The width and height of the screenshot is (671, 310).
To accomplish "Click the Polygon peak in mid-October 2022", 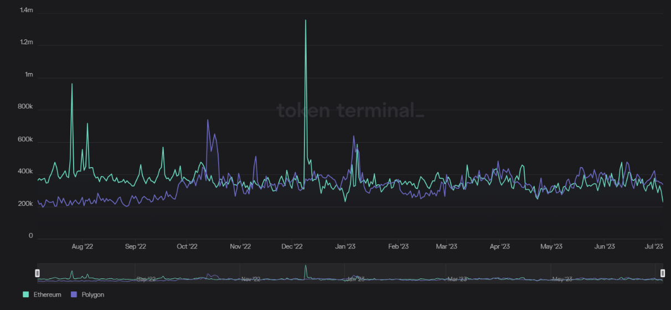I will (208, 120).
